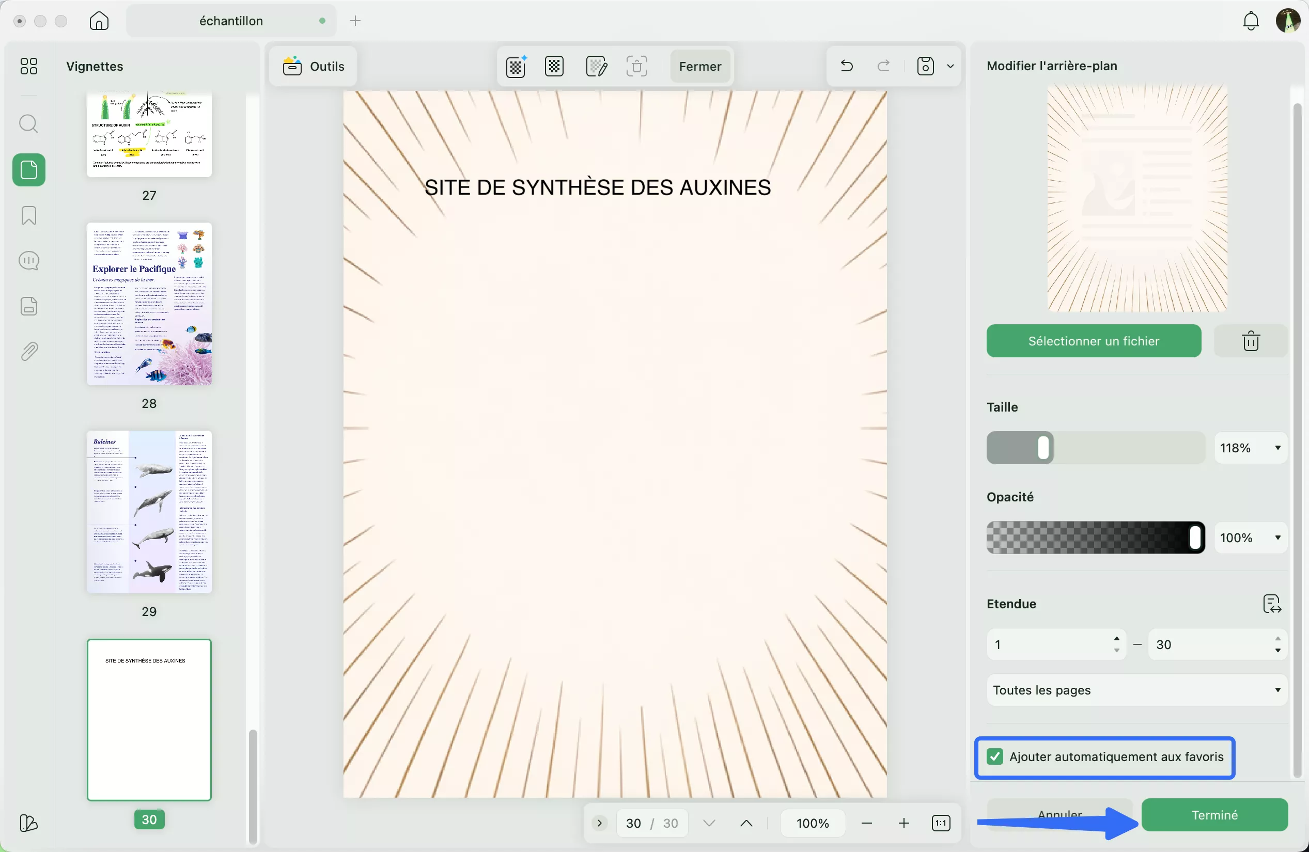Click the redo arrow icon
This screenshot has height=852, width=1309.
coord(883,66)
